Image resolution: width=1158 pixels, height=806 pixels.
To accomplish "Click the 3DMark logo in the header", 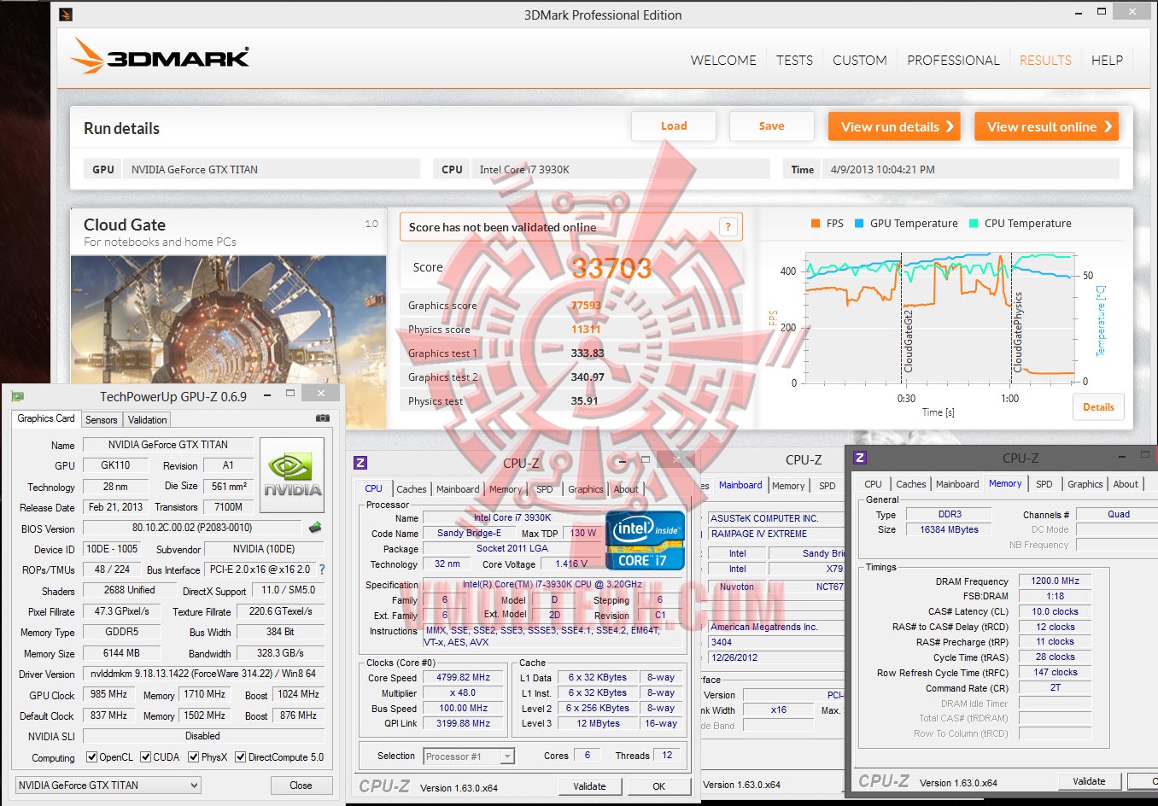I will tap(160, 56).
